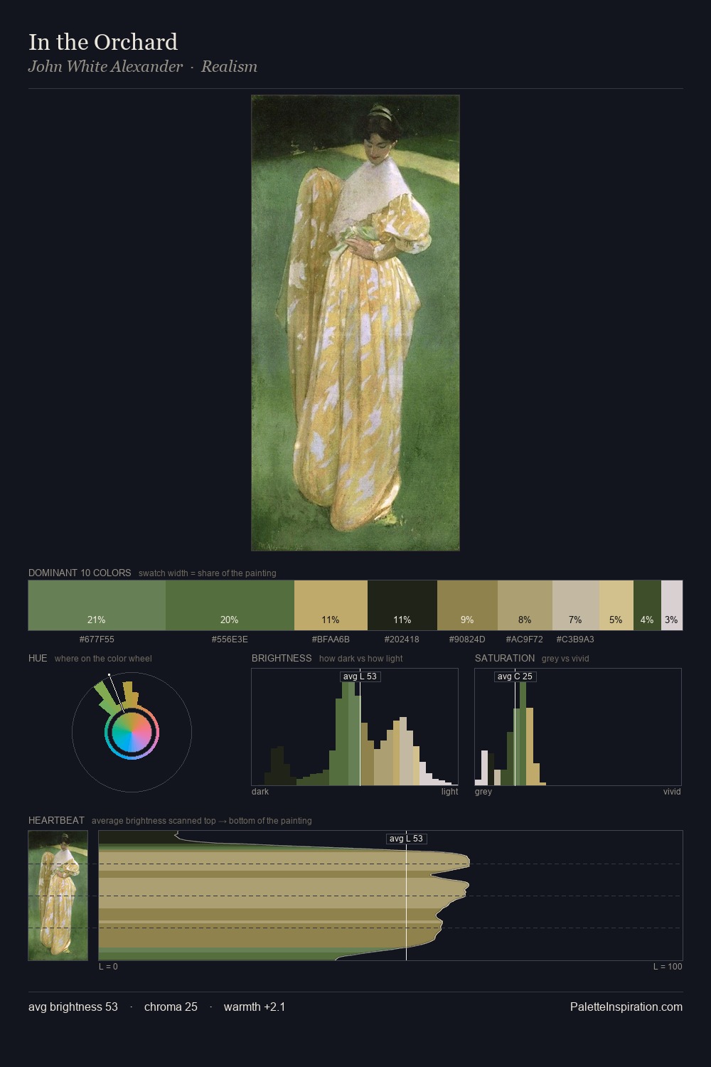Image resolution: width=711 pixels, height=1067 pixels.
Task: Choose the 7% beige swatch #C3B9A3
Action: 576,605
